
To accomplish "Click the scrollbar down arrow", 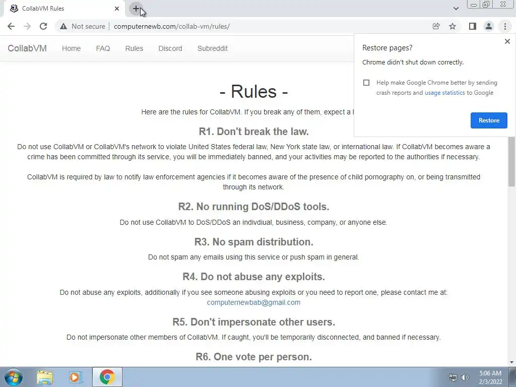I will [x=512, y=362].
